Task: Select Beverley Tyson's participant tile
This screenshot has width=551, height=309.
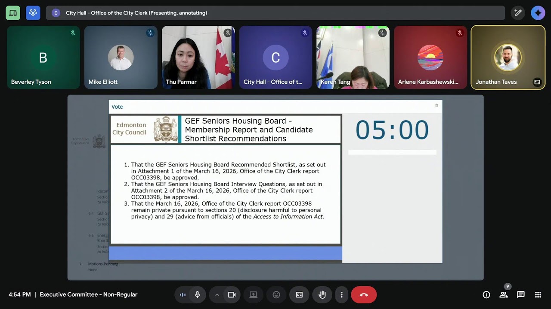Action: click(x=43, y=58)
